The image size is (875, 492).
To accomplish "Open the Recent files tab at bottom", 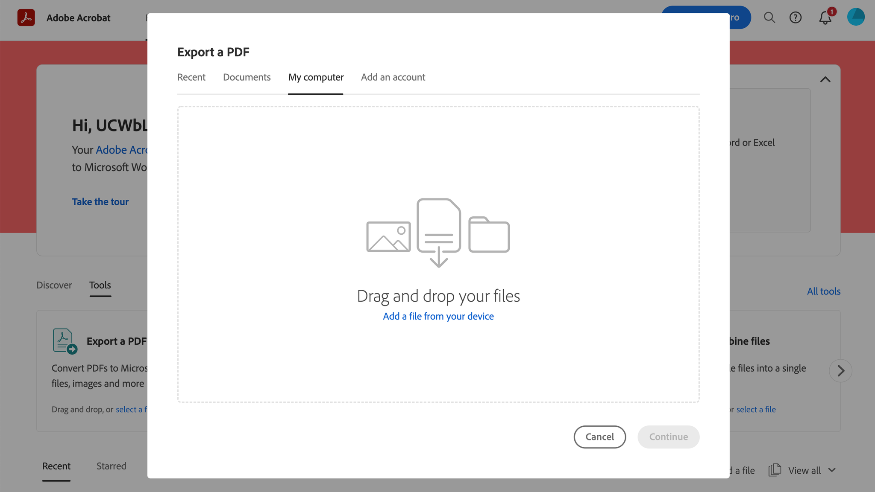I will (56, 466).
